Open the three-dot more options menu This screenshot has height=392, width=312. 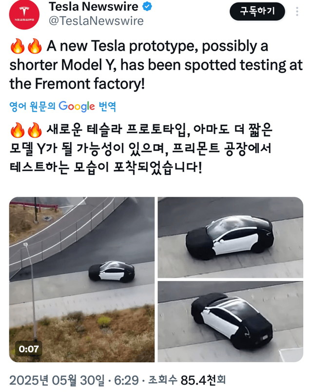297,12
